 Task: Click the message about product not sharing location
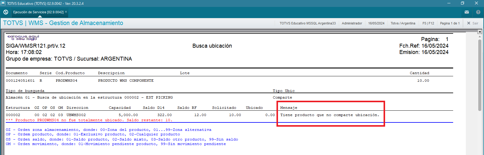(x=330, y=115)
